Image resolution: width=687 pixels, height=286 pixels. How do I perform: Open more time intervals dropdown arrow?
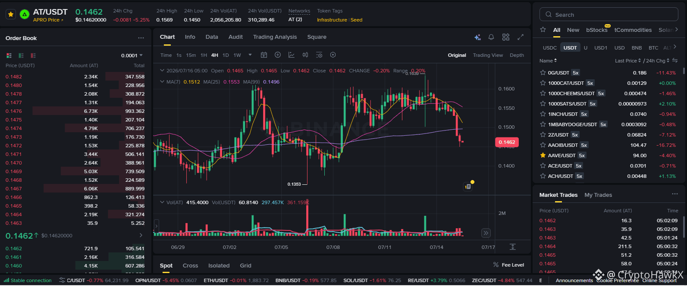point(250,55)
